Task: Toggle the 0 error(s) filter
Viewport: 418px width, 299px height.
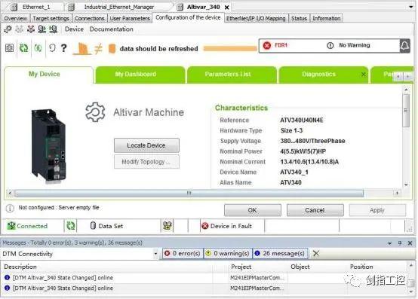Action: (x=183, y=254)
